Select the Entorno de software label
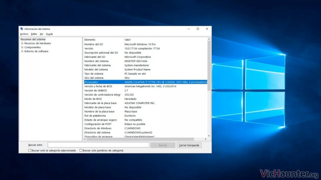The width and height of the screenshot is (321, 180). 36,51
